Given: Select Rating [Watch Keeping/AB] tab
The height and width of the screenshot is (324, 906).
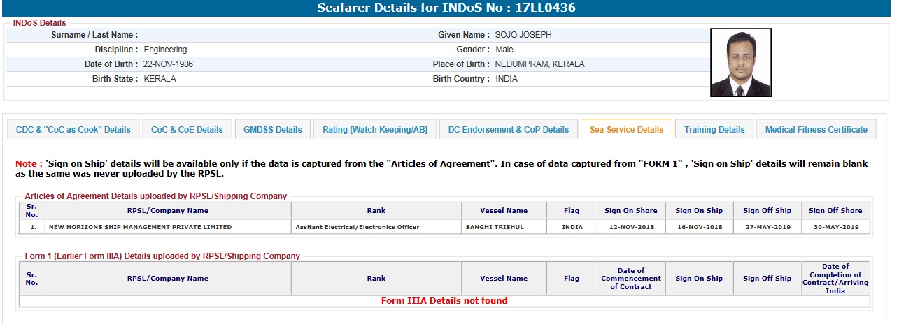Looking at the screenshot, I should 375,130.
